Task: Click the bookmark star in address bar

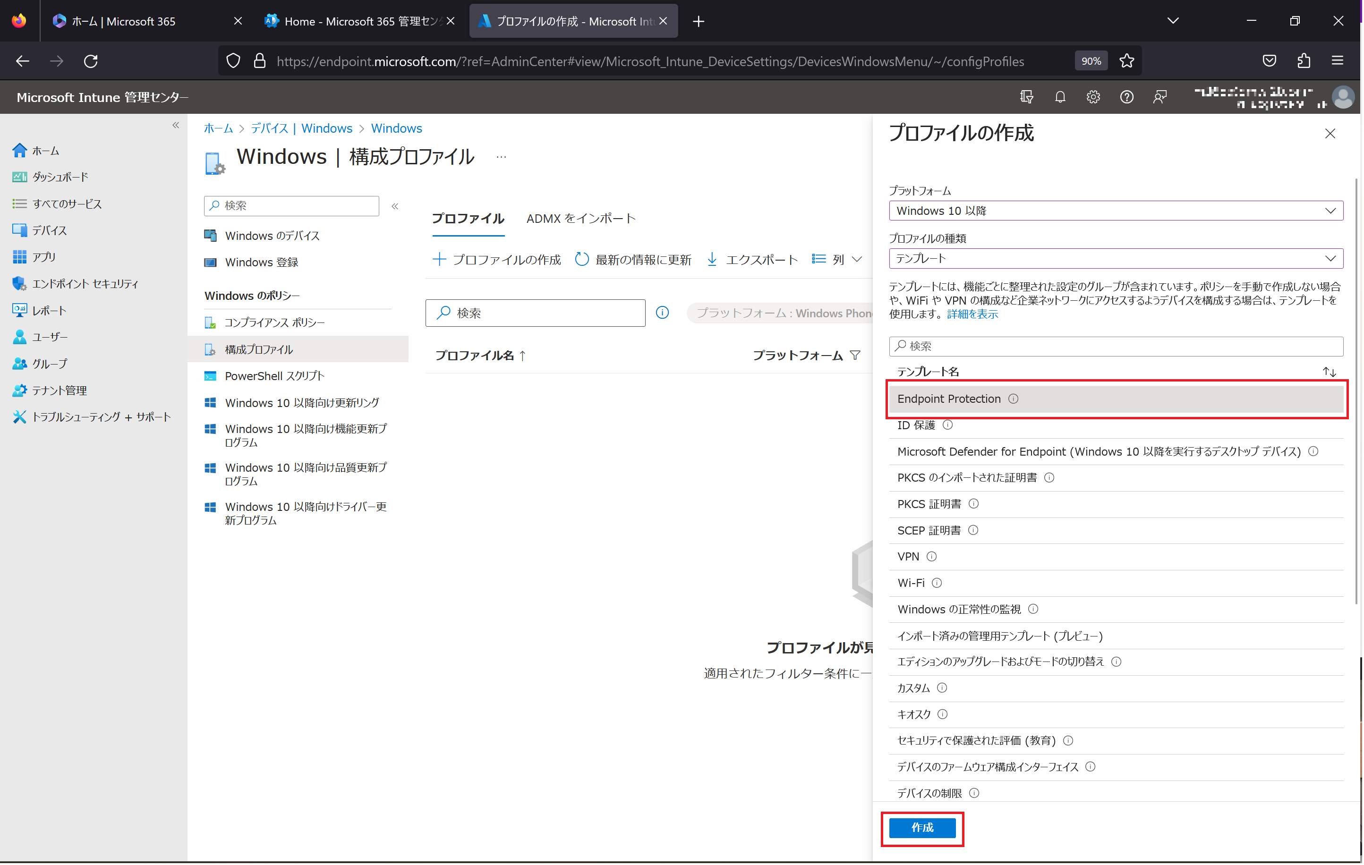Action: [x=1126, y=60]
